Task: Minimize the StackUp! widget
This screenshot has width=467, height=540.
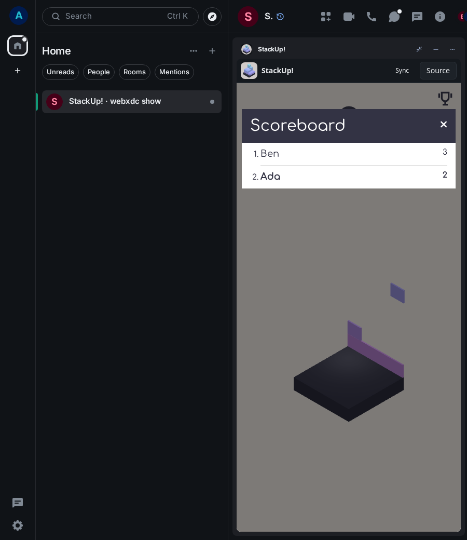Action: pos(436,49)
